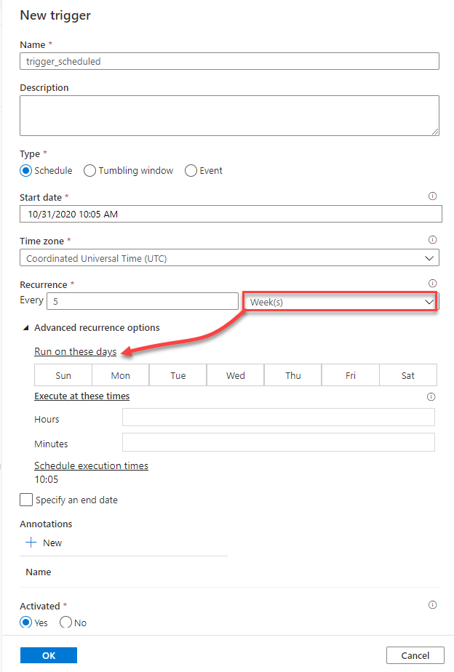Screen dimensions: 454x672
Task: Click the Recurrence info icon
Action: (x=432, y=284)
